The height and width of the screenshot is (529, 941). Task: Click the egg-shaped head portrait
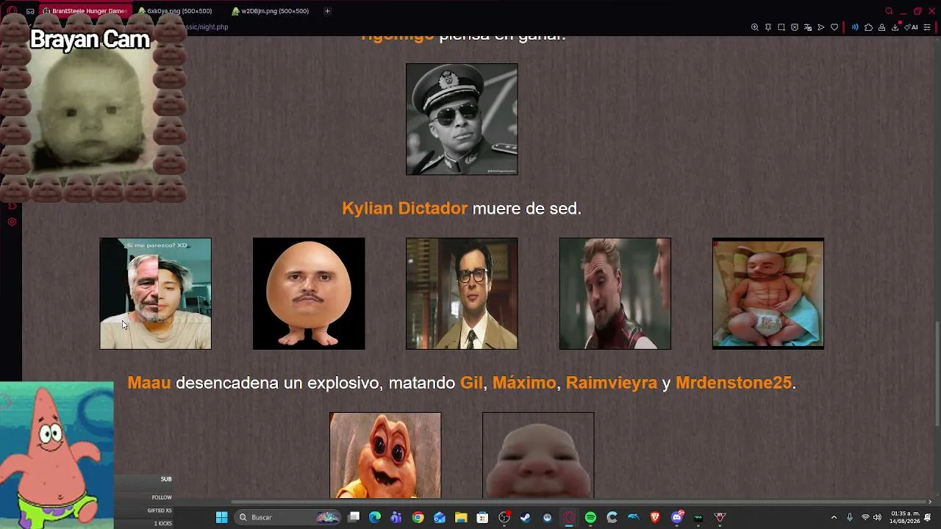coord(309,293)
